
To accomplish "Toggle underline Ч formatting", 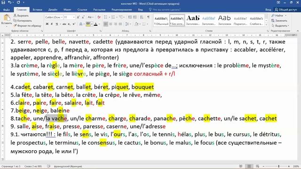I will (56, 24).
